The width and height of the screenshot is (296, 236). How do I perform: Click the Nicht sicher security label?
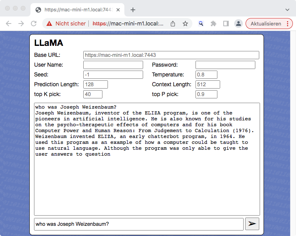71,24
